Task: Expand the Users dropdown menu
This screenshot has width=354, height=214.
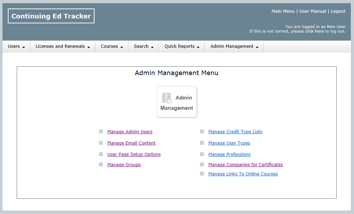Action: coord(16,46)
